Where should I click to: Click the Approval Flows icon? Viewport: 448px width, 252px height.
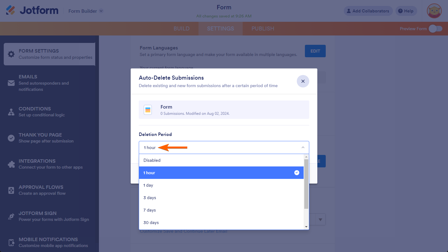(x=11, y=190)
